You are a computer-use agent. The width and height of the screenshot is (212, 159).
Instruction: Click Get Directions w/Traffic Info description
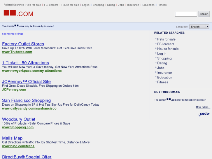point(46,142)
